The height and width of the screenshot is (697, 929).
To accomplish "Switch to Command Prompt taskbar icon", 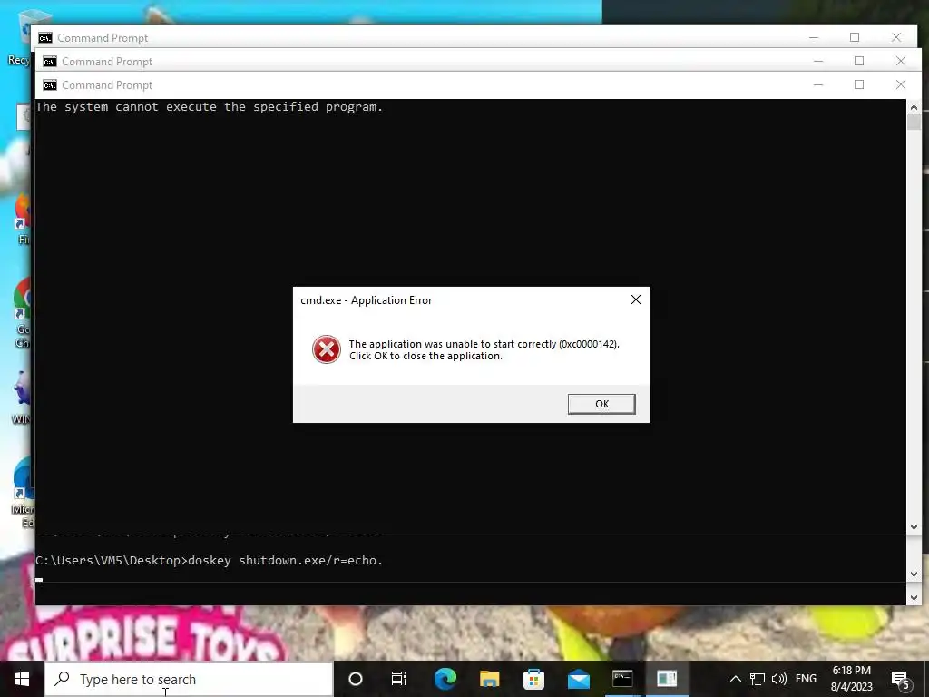I will click(622, 679).
